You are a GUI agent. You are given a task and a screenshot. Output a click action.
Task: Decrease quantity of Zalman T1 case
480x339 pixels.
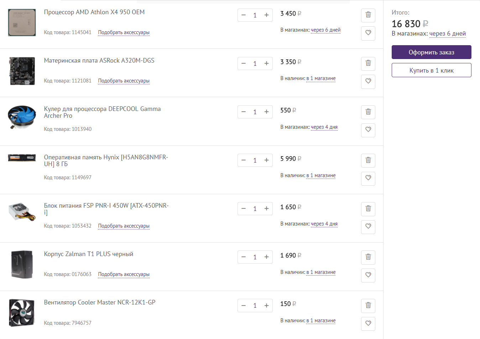[x=244, y=257]
